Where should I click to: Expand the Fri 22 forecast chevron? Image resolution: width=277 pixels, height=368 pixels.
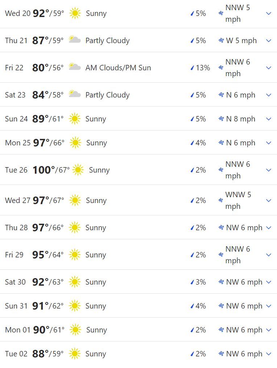(x=269, y=68)
